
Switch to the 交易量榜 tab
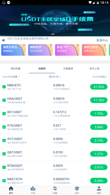68,69
